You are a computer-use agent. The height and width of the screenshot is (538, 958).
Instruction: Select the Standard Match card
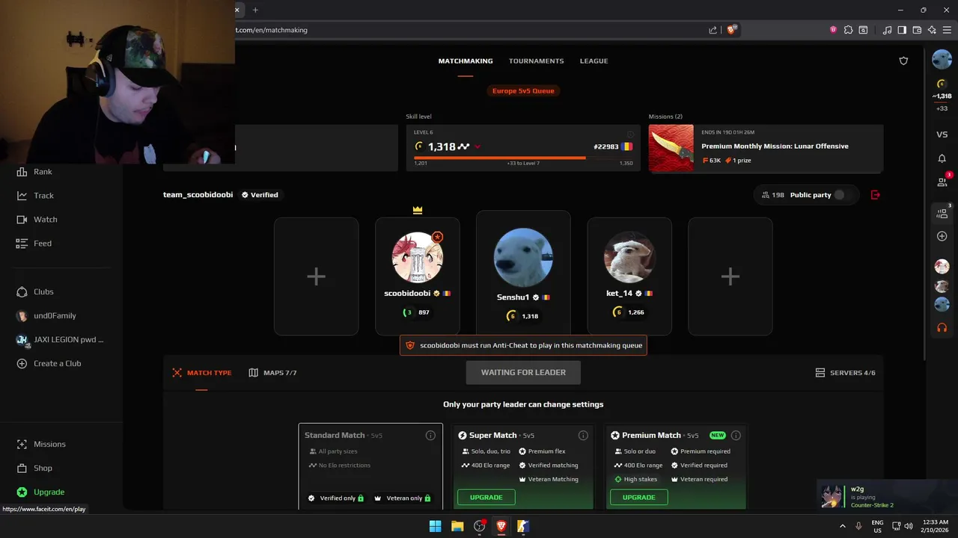coord(370,467)
